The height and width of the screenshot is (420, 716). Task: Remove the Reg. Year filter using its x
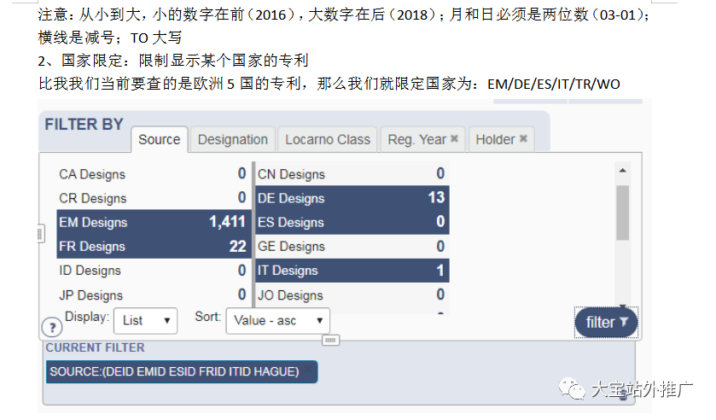pos(454,138)
